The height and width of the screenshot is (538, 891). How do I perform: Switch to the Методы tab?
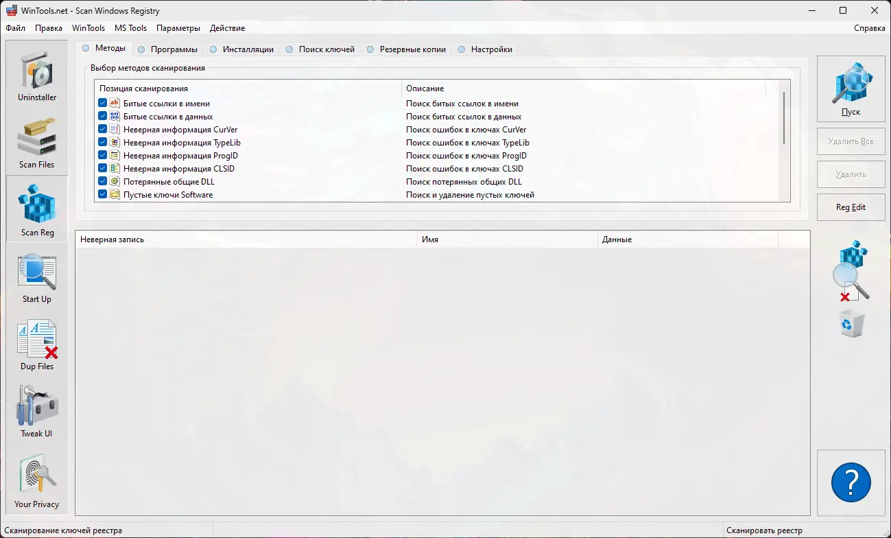point(104,49)
